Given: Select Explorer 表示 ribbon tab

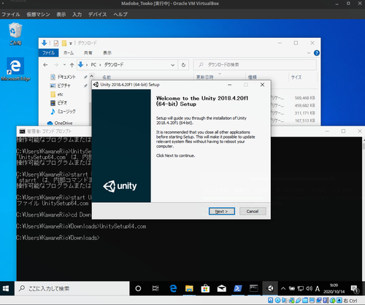Looking at the screenshot, I should pos(107,53).
